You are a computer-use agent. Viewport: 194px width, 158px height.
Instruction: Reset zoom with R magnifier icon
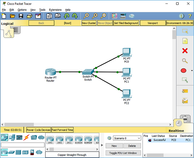coord(95,16)
